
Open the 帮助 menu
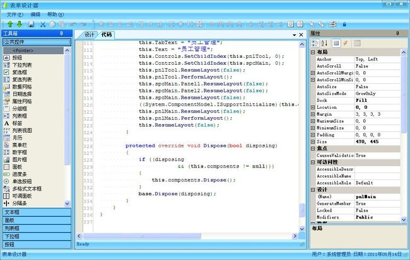(x=56, y=14)
